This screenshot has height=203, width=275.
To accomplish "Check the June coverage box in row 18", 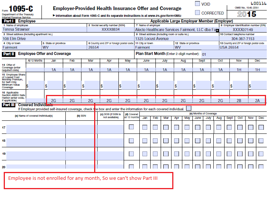I will tap(198, 141).
